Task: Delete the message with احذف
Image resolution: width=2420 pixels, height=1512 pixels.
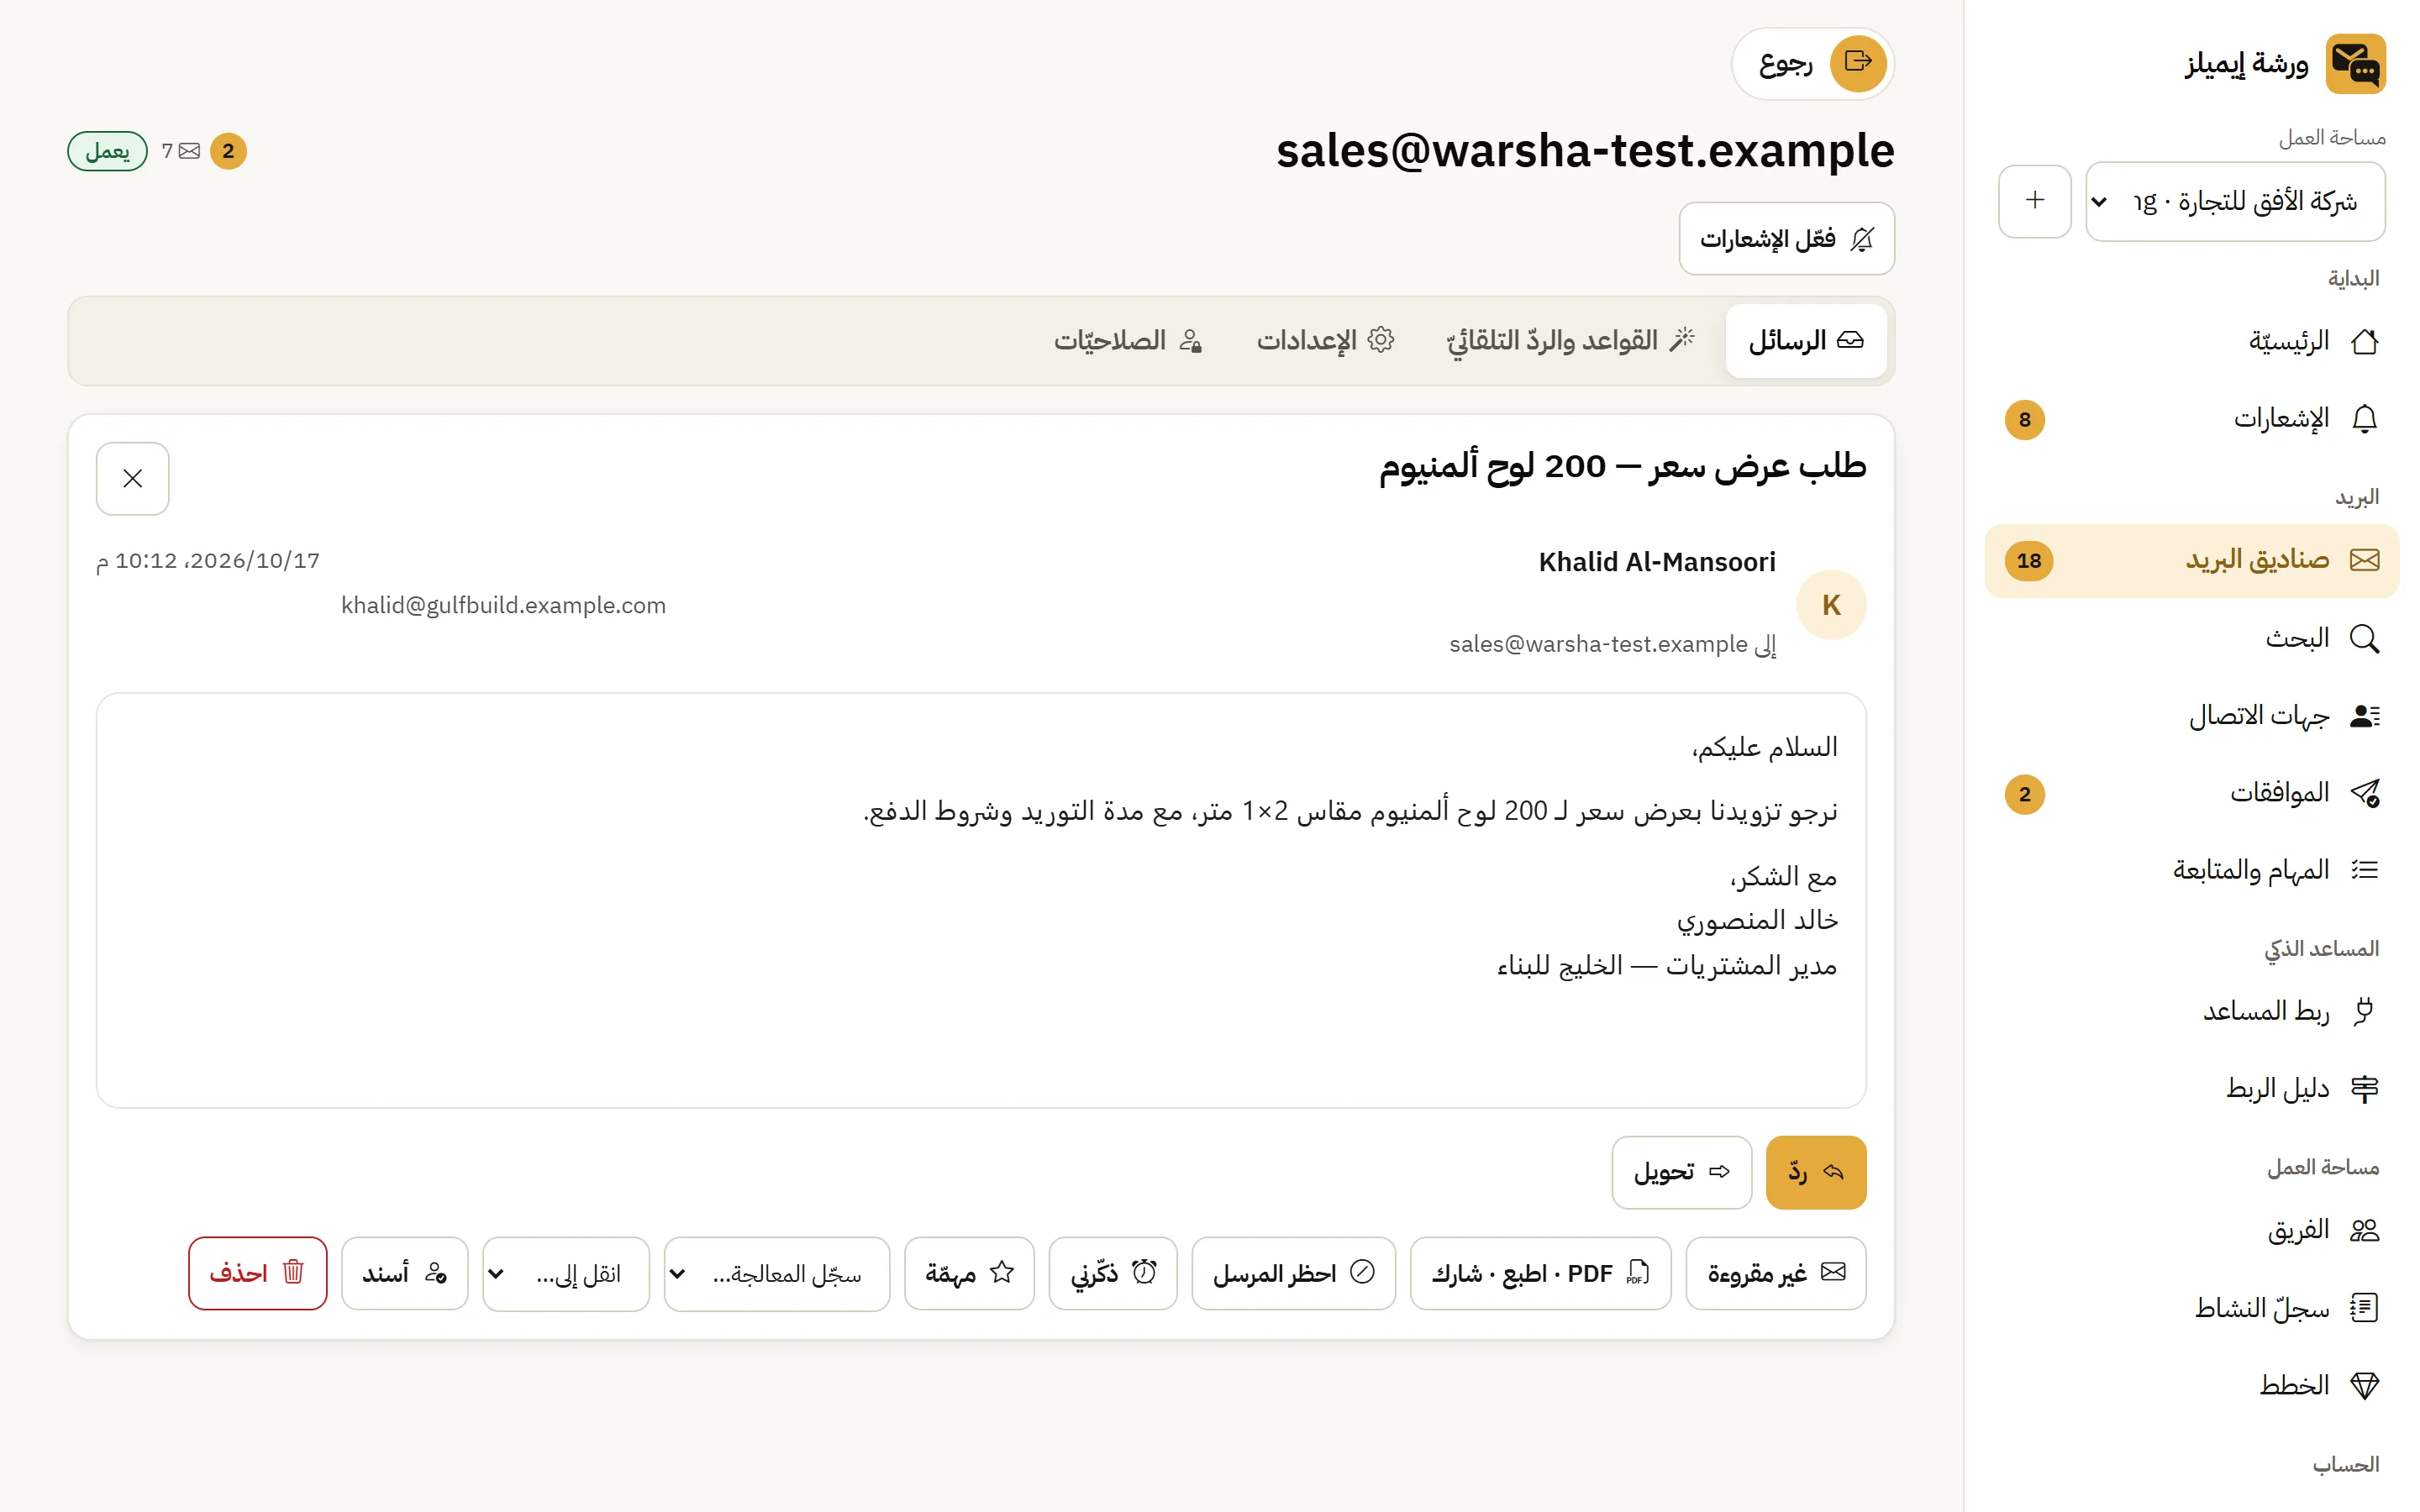Action: click(x=257, y=1273)
